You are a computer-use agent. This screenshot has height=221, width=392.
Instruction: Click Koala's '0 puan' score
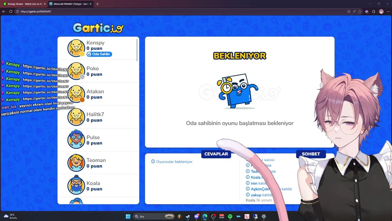94,189
